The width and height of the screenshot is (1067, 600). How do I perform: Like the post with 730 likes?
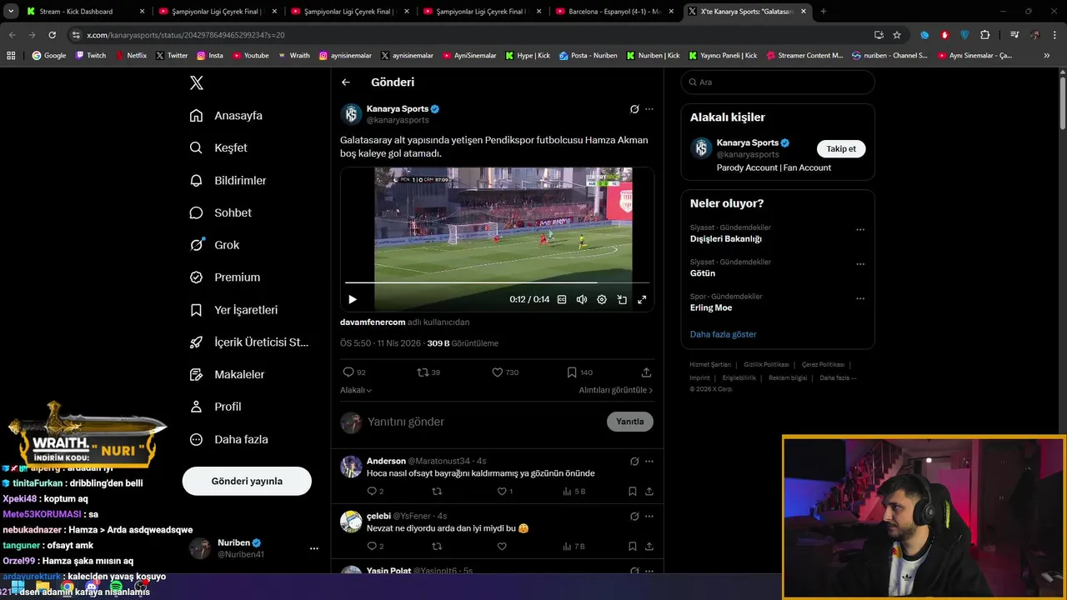click(x=505, y=372)
